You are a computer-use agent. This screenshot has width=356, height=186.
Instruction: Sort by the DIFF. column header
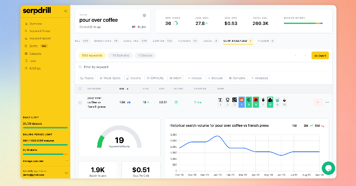[146, 89]
